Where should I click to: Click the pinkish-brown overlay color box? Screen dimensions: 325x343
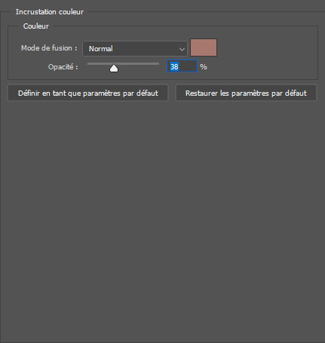coord(204,47)
